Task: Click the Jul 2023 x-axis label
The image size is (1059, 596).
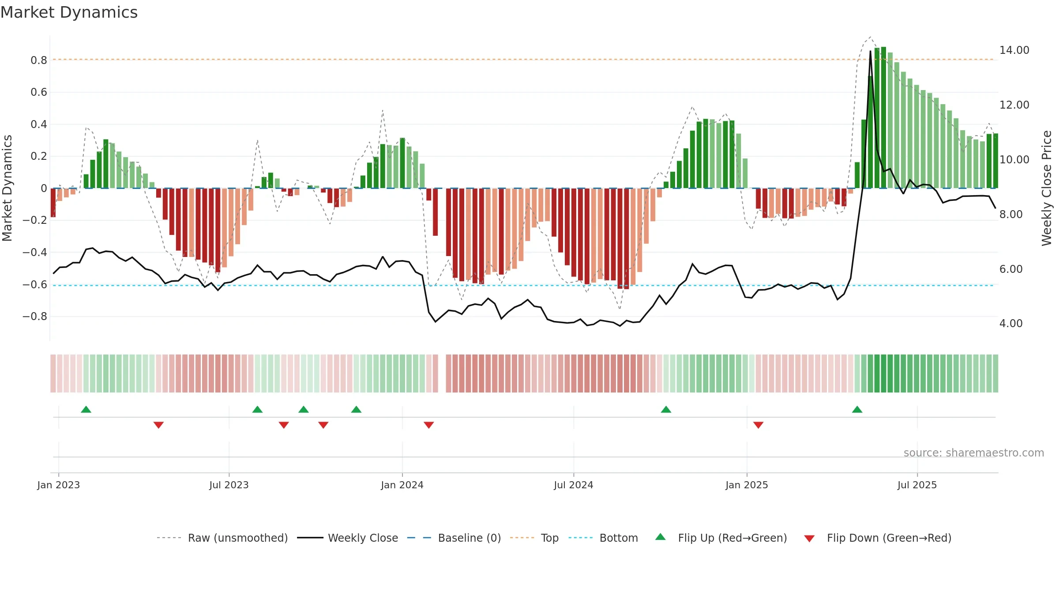Action: pos(229,485)
